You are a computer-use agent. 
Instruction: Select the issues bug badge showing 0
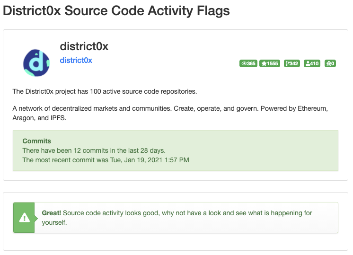point(330,63)
